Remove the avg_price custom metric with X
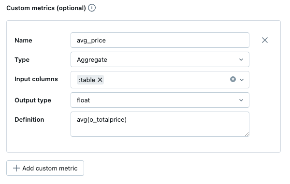The height and width of the screenshot is (184, 290). tap(265, 40)
